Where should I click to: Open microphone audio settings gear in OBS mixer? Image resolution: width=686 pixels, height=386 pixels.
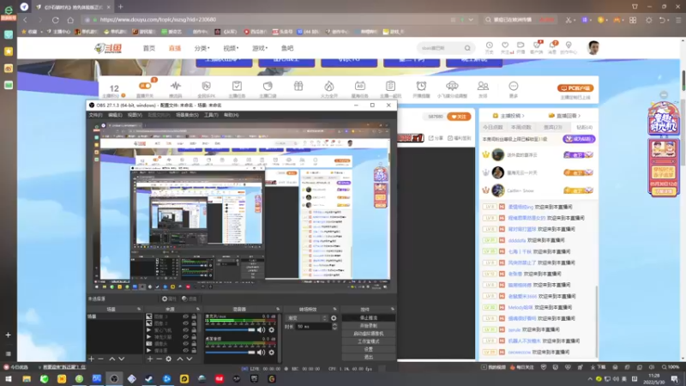click(x=271, y=330)
